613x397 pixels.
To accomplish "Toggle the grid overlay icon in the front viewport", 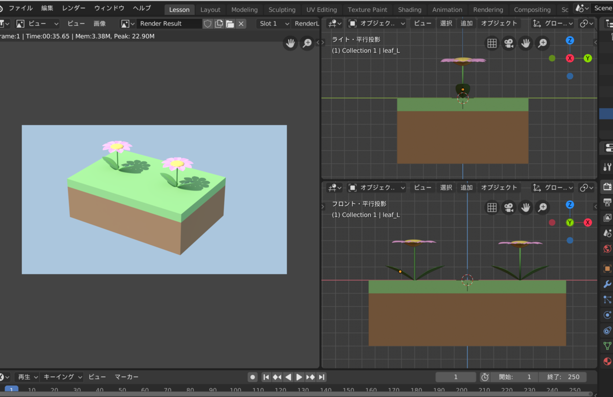I will (x=492, y=207).
